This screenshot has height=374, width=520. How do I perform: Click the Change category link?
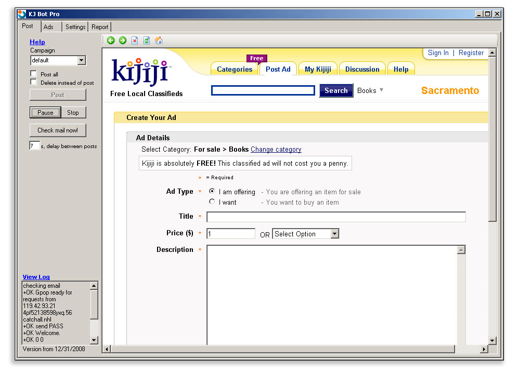(x=276, y=150)
